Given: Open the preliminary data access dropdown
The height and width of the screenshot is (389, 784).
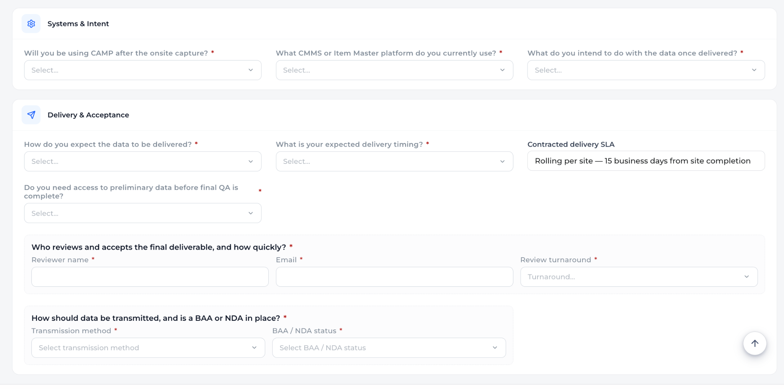Looking at the screenshot, I should tap(143, 213).
